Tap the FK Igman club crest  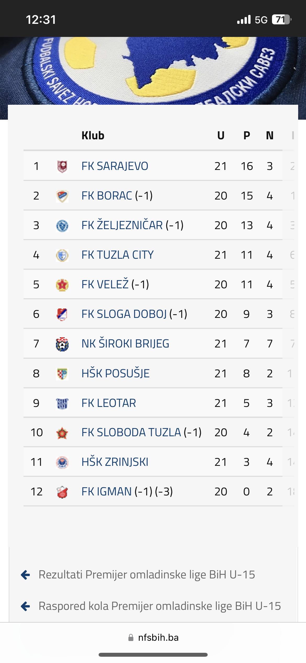click(62, 492)
